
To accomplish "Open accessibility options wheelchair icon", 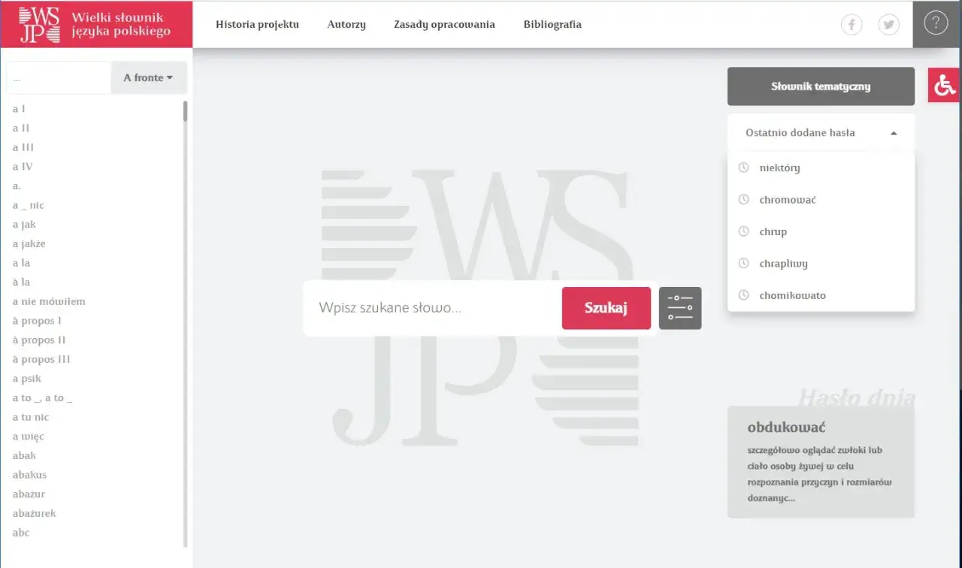I will (944, 86).
